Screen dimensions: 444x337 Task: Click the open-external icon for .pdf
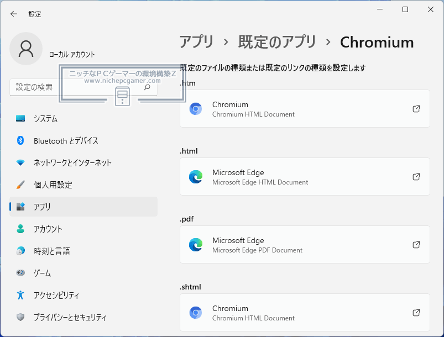pos(416,245)
